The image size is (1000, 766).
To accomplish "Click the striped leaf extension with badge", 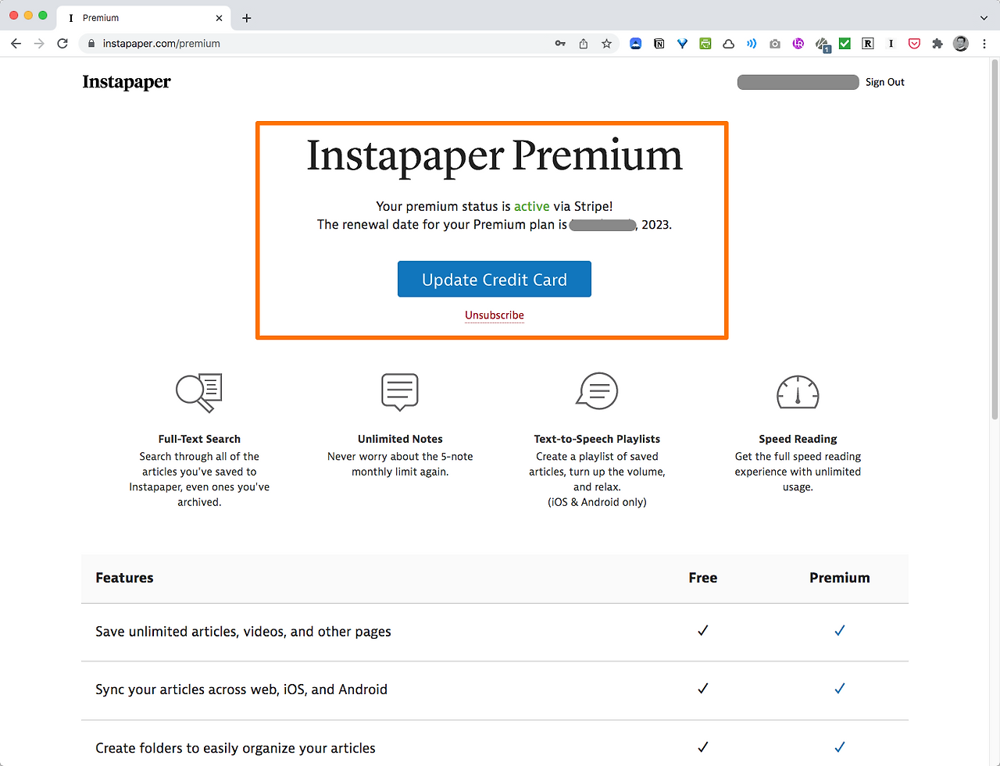I will [x=822, y=45].
